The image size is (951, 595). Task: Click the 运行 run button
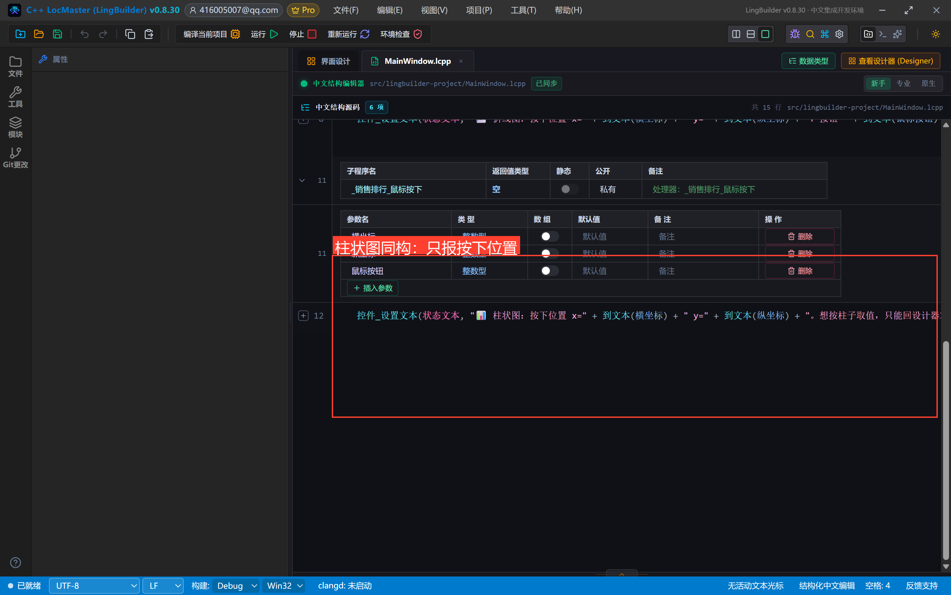click(264, 34)
